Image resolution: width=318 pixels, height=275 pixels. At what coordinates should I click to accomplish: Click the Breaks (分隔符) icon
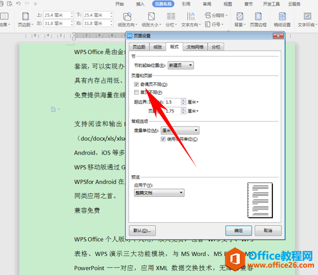point(208,15)
